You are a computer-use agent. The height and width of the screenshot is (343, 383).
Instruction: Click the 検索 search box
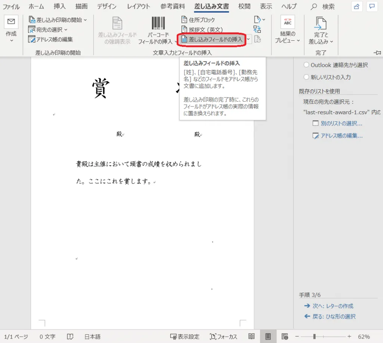[324, 6]
